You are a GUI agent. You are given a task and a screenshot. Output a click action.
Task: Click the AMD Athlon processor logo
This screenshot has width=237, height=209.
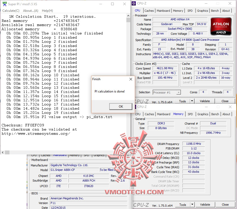[221, 26]
